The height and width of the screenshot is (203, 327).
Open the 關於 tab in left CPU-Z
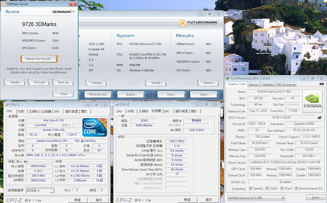[x=84, y=111]
